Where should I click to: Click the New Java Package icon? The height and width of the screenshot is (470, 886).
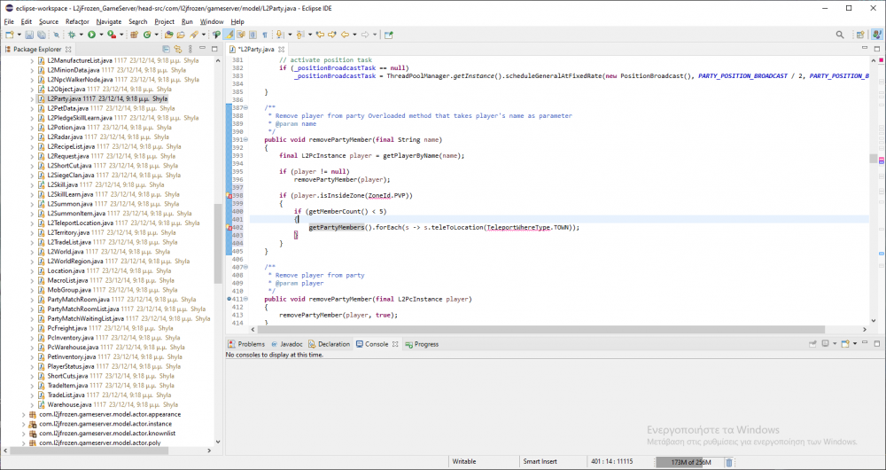[x=136, y=35]
